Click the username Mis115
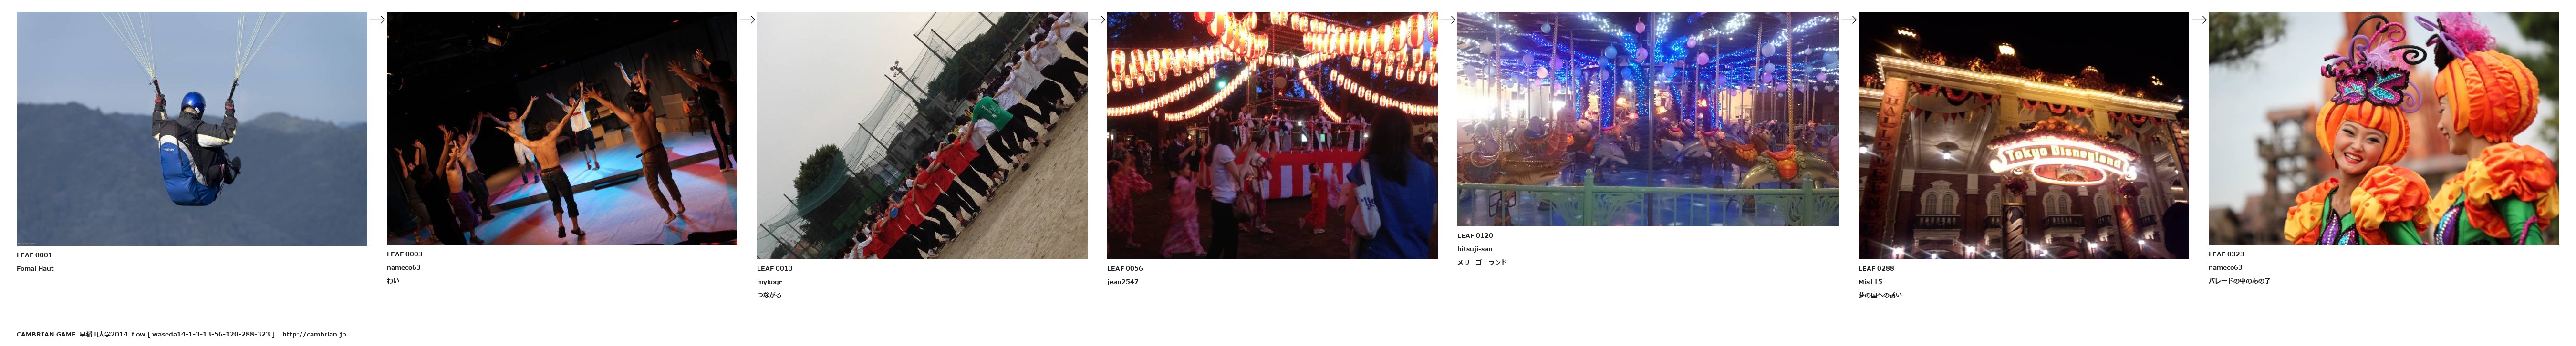2576x346 pixels. pyautogui.click(x=1870, y=282)
